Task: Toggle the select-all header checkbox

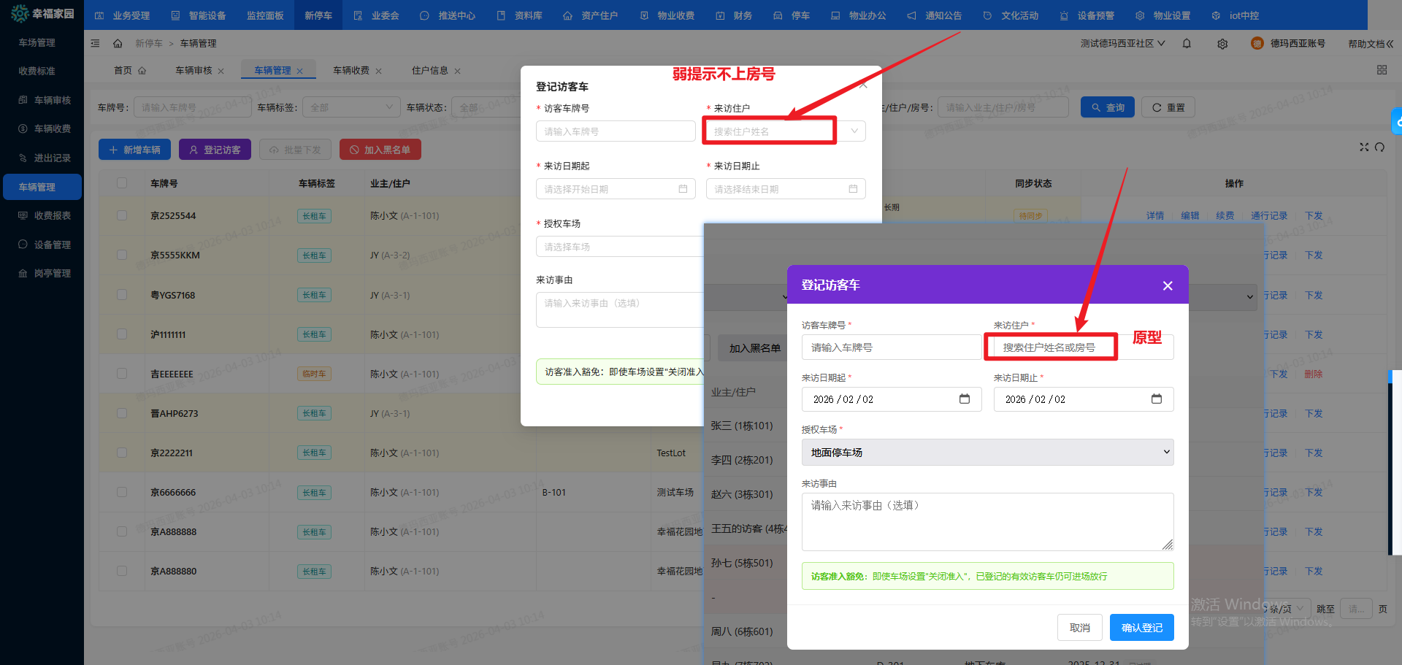Action: [122, 183]
